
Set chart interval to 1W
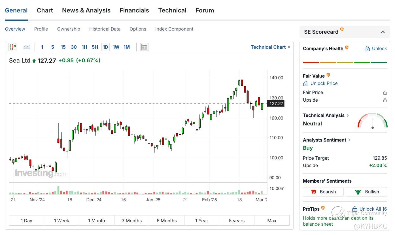click(116, 47)
